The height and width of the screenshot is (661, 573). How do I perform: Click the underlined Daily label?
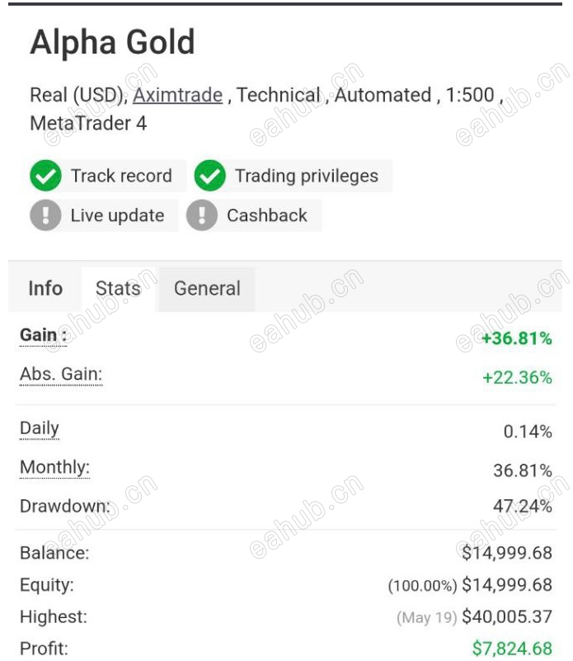40,428
